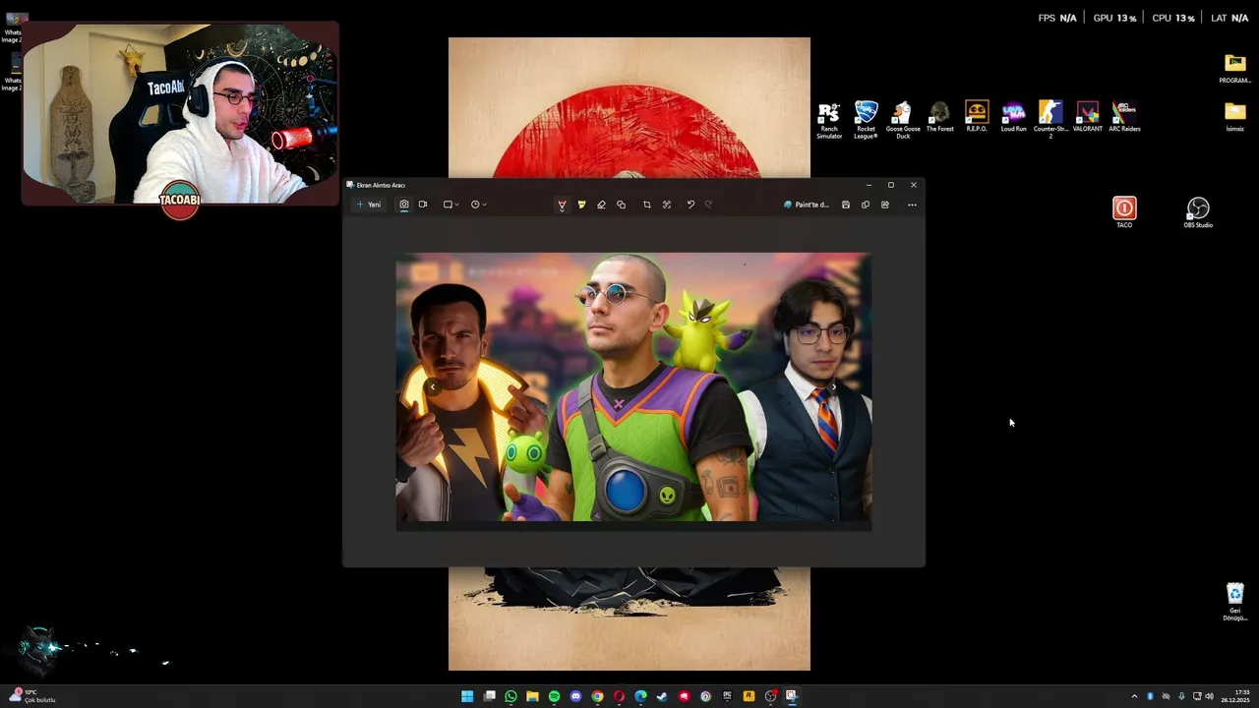
Task: Open Spotify from the taskbar
Action: (x=554, y=696)
